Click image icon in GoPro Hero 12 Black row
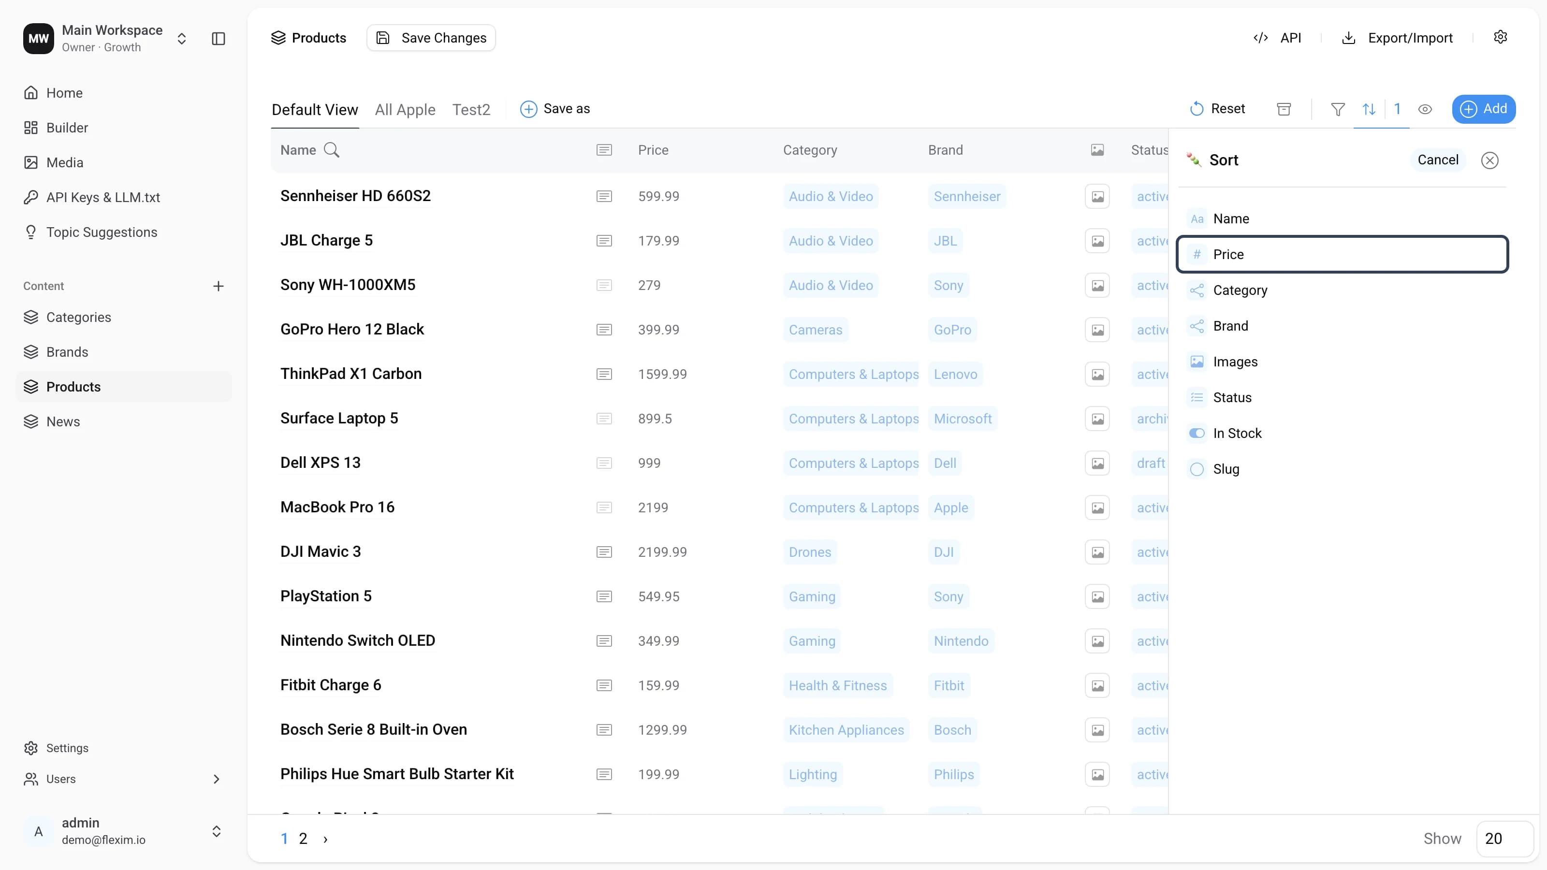Image resolution: width=1547 pixels, height=870 pixels. click(x=1097, y=330)
